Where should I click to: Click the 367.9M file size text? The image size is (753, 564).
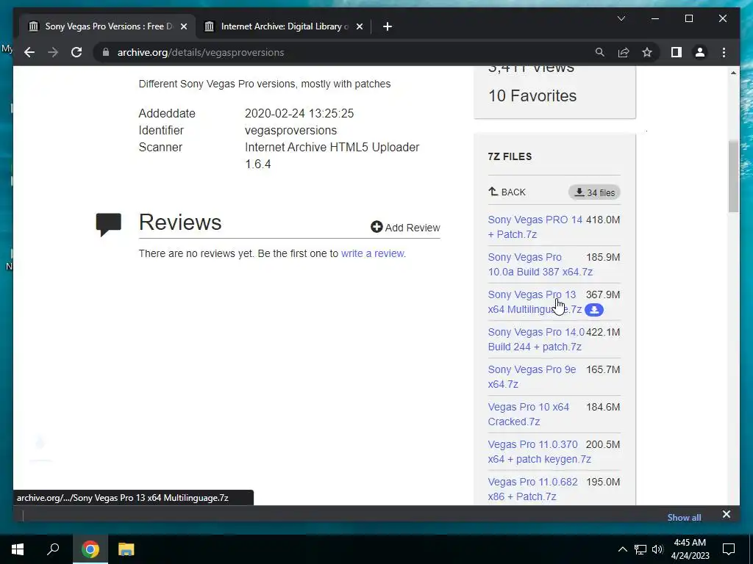(603, 294)
